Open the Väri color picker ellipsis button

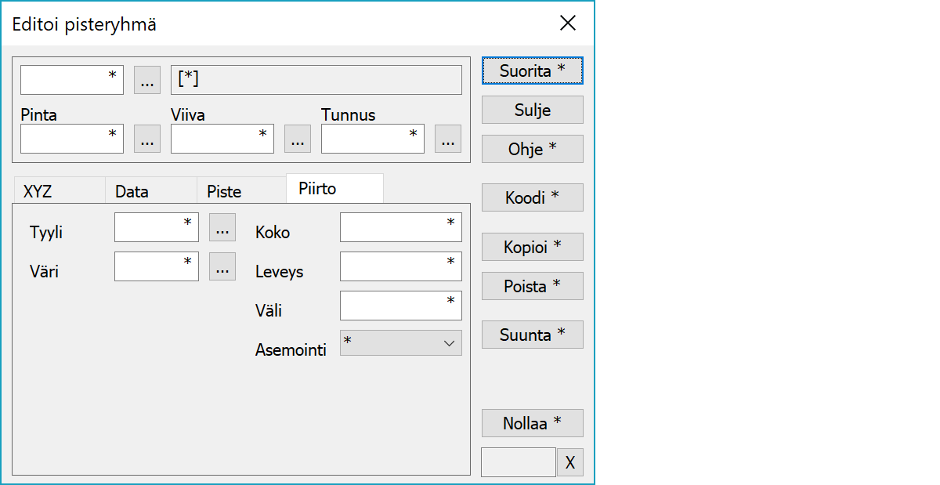[x=222, y=266]
